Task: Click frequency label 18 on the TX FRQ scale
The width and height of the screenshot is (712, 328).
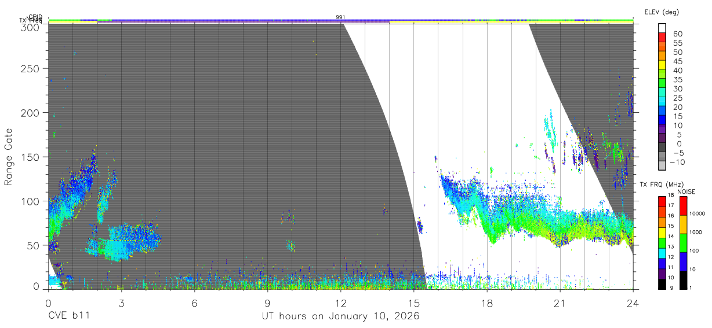Action: pyautogui.click(x=671, y=196)
